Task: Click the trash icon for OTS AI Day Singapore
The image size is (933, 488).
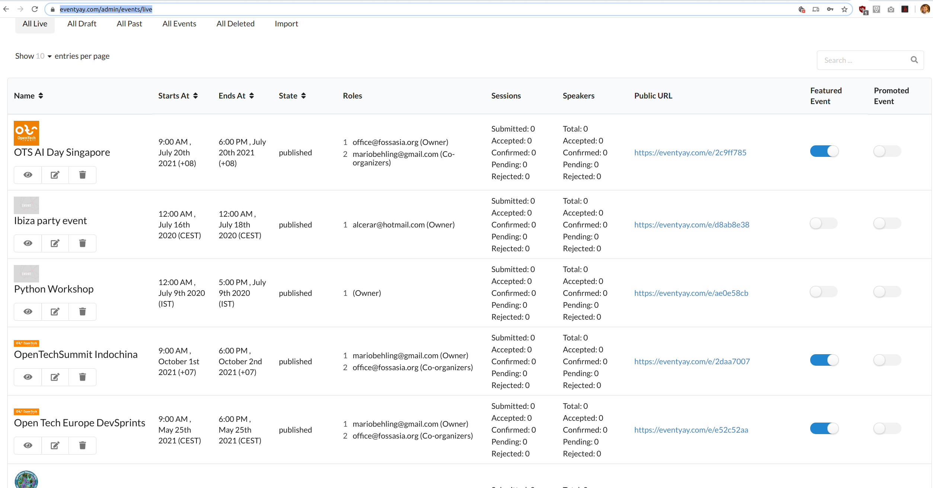Action: tap(82, 175)
